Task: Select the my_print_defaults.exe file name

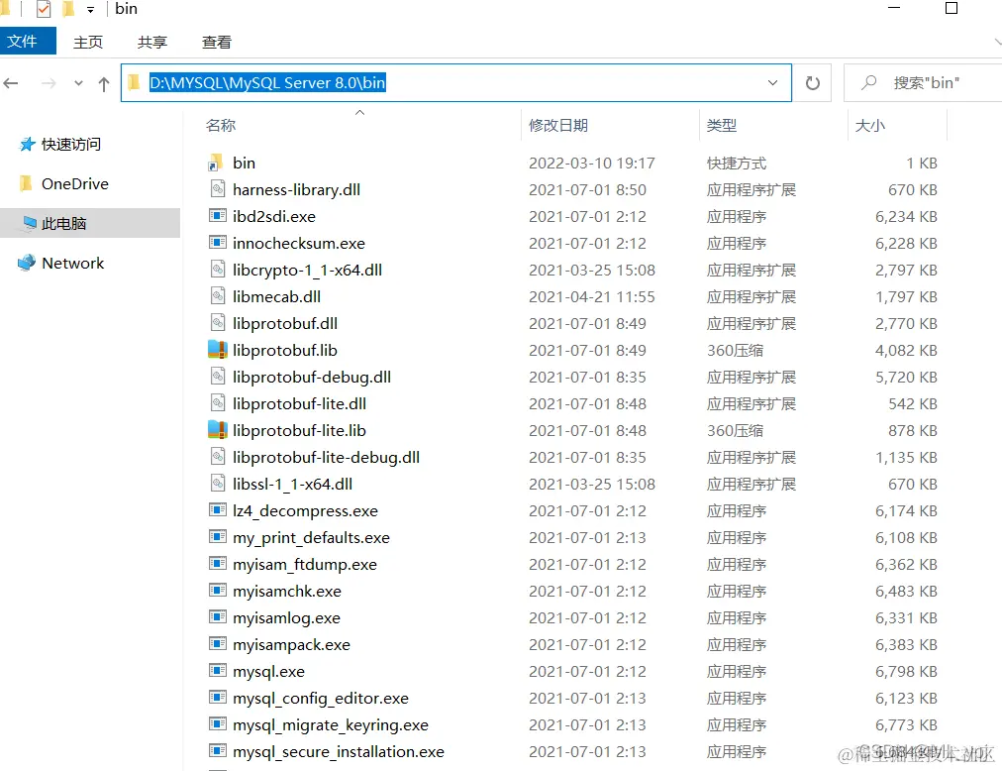Action: point(311,538)
